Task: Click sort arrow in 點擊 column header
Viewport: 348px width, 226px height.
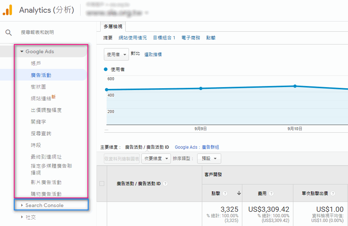Action: point(239,193)
